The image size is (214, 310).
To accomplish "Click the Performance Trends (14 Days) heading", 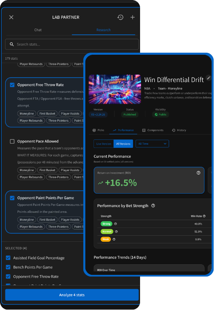I will click(x=120, y=257).
